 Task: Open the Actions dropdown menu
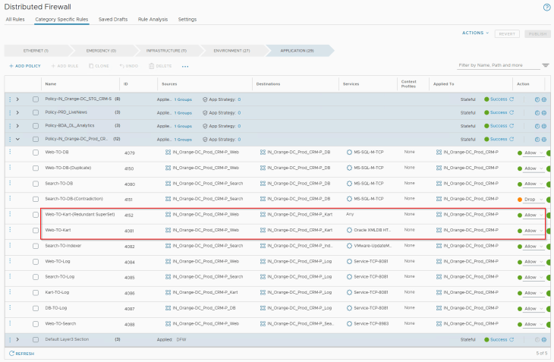tap(475, 33)
